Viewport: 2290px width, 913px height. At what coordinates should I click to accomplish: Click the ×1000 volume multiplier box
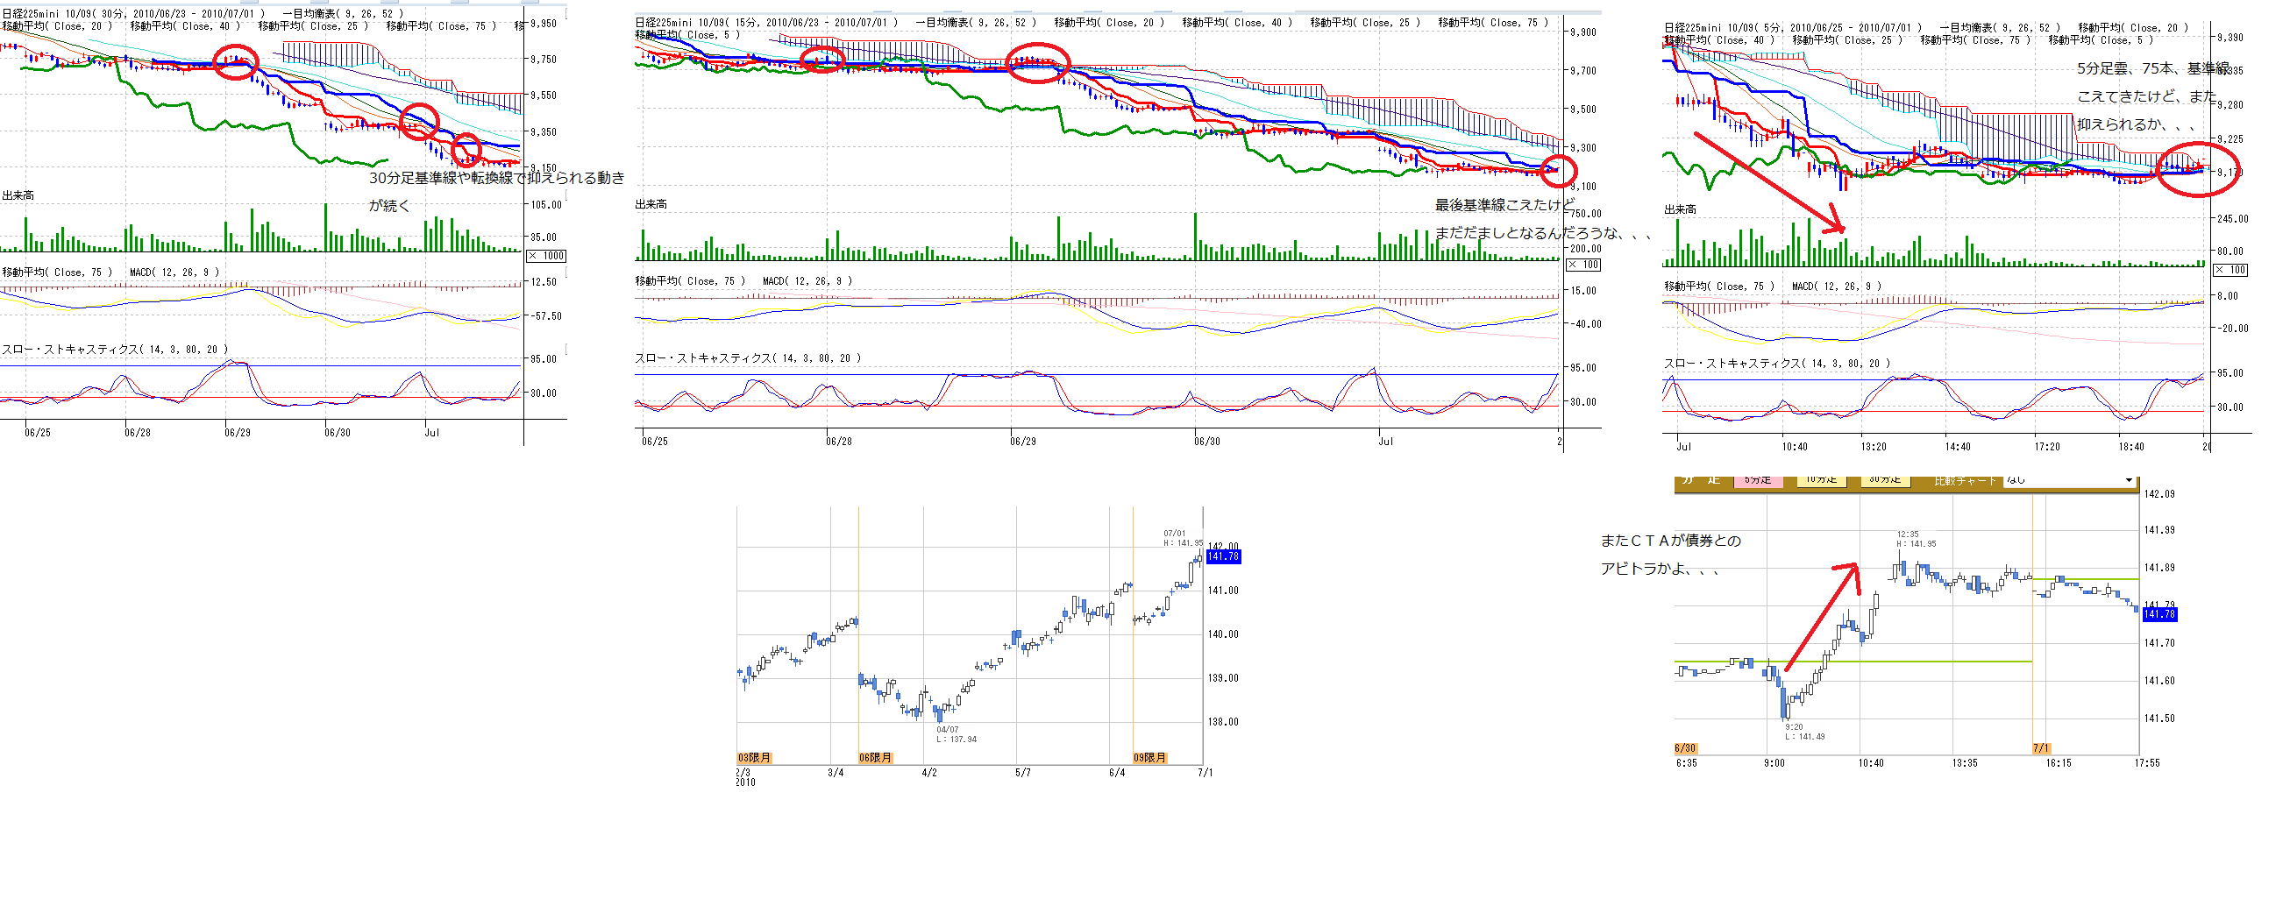click(x=547, y=256)
